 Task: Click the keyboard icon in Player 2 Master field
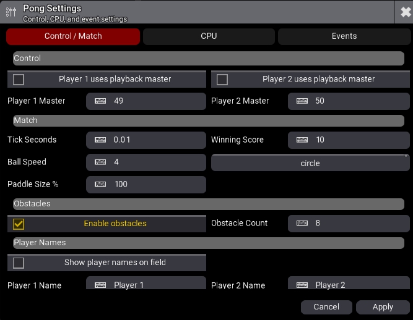(x=302, y=101)
